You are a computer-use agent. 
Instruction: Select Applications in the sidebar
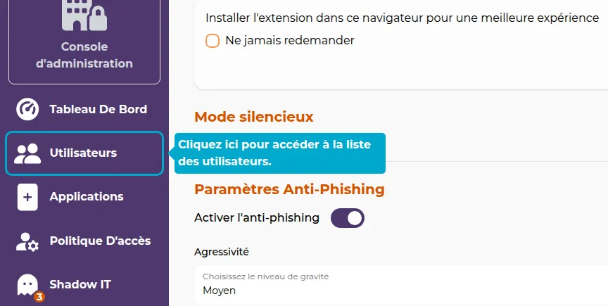(86, 197)
